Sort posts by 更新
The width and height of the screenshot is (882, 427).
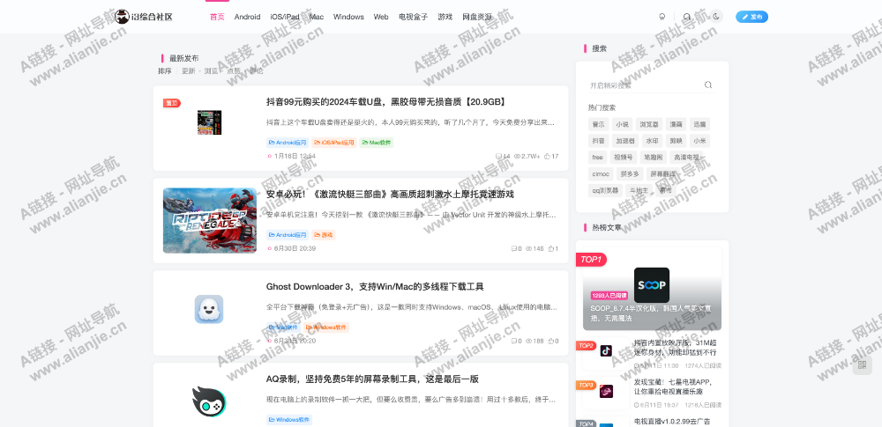(189, 71)
